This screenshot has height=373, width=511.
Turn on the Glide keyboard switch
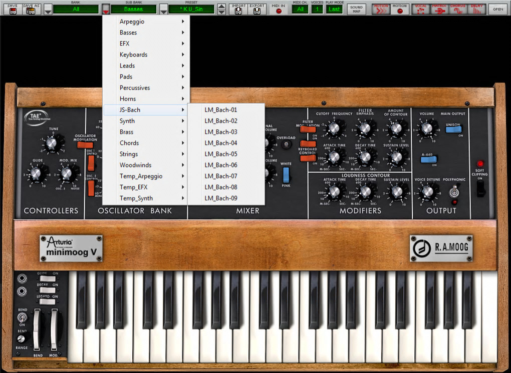coord(47,278)
